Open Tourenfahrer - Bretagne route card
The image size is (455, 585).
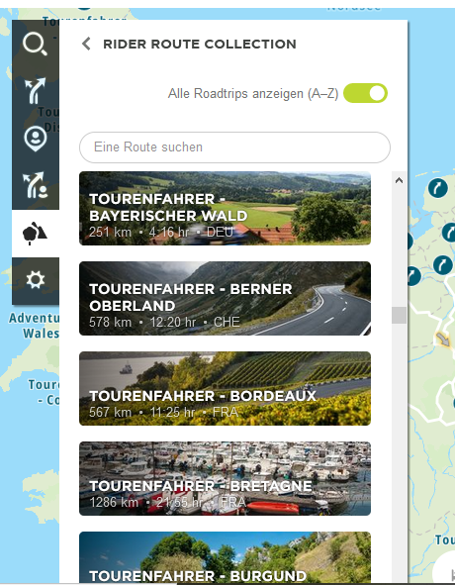225,479
